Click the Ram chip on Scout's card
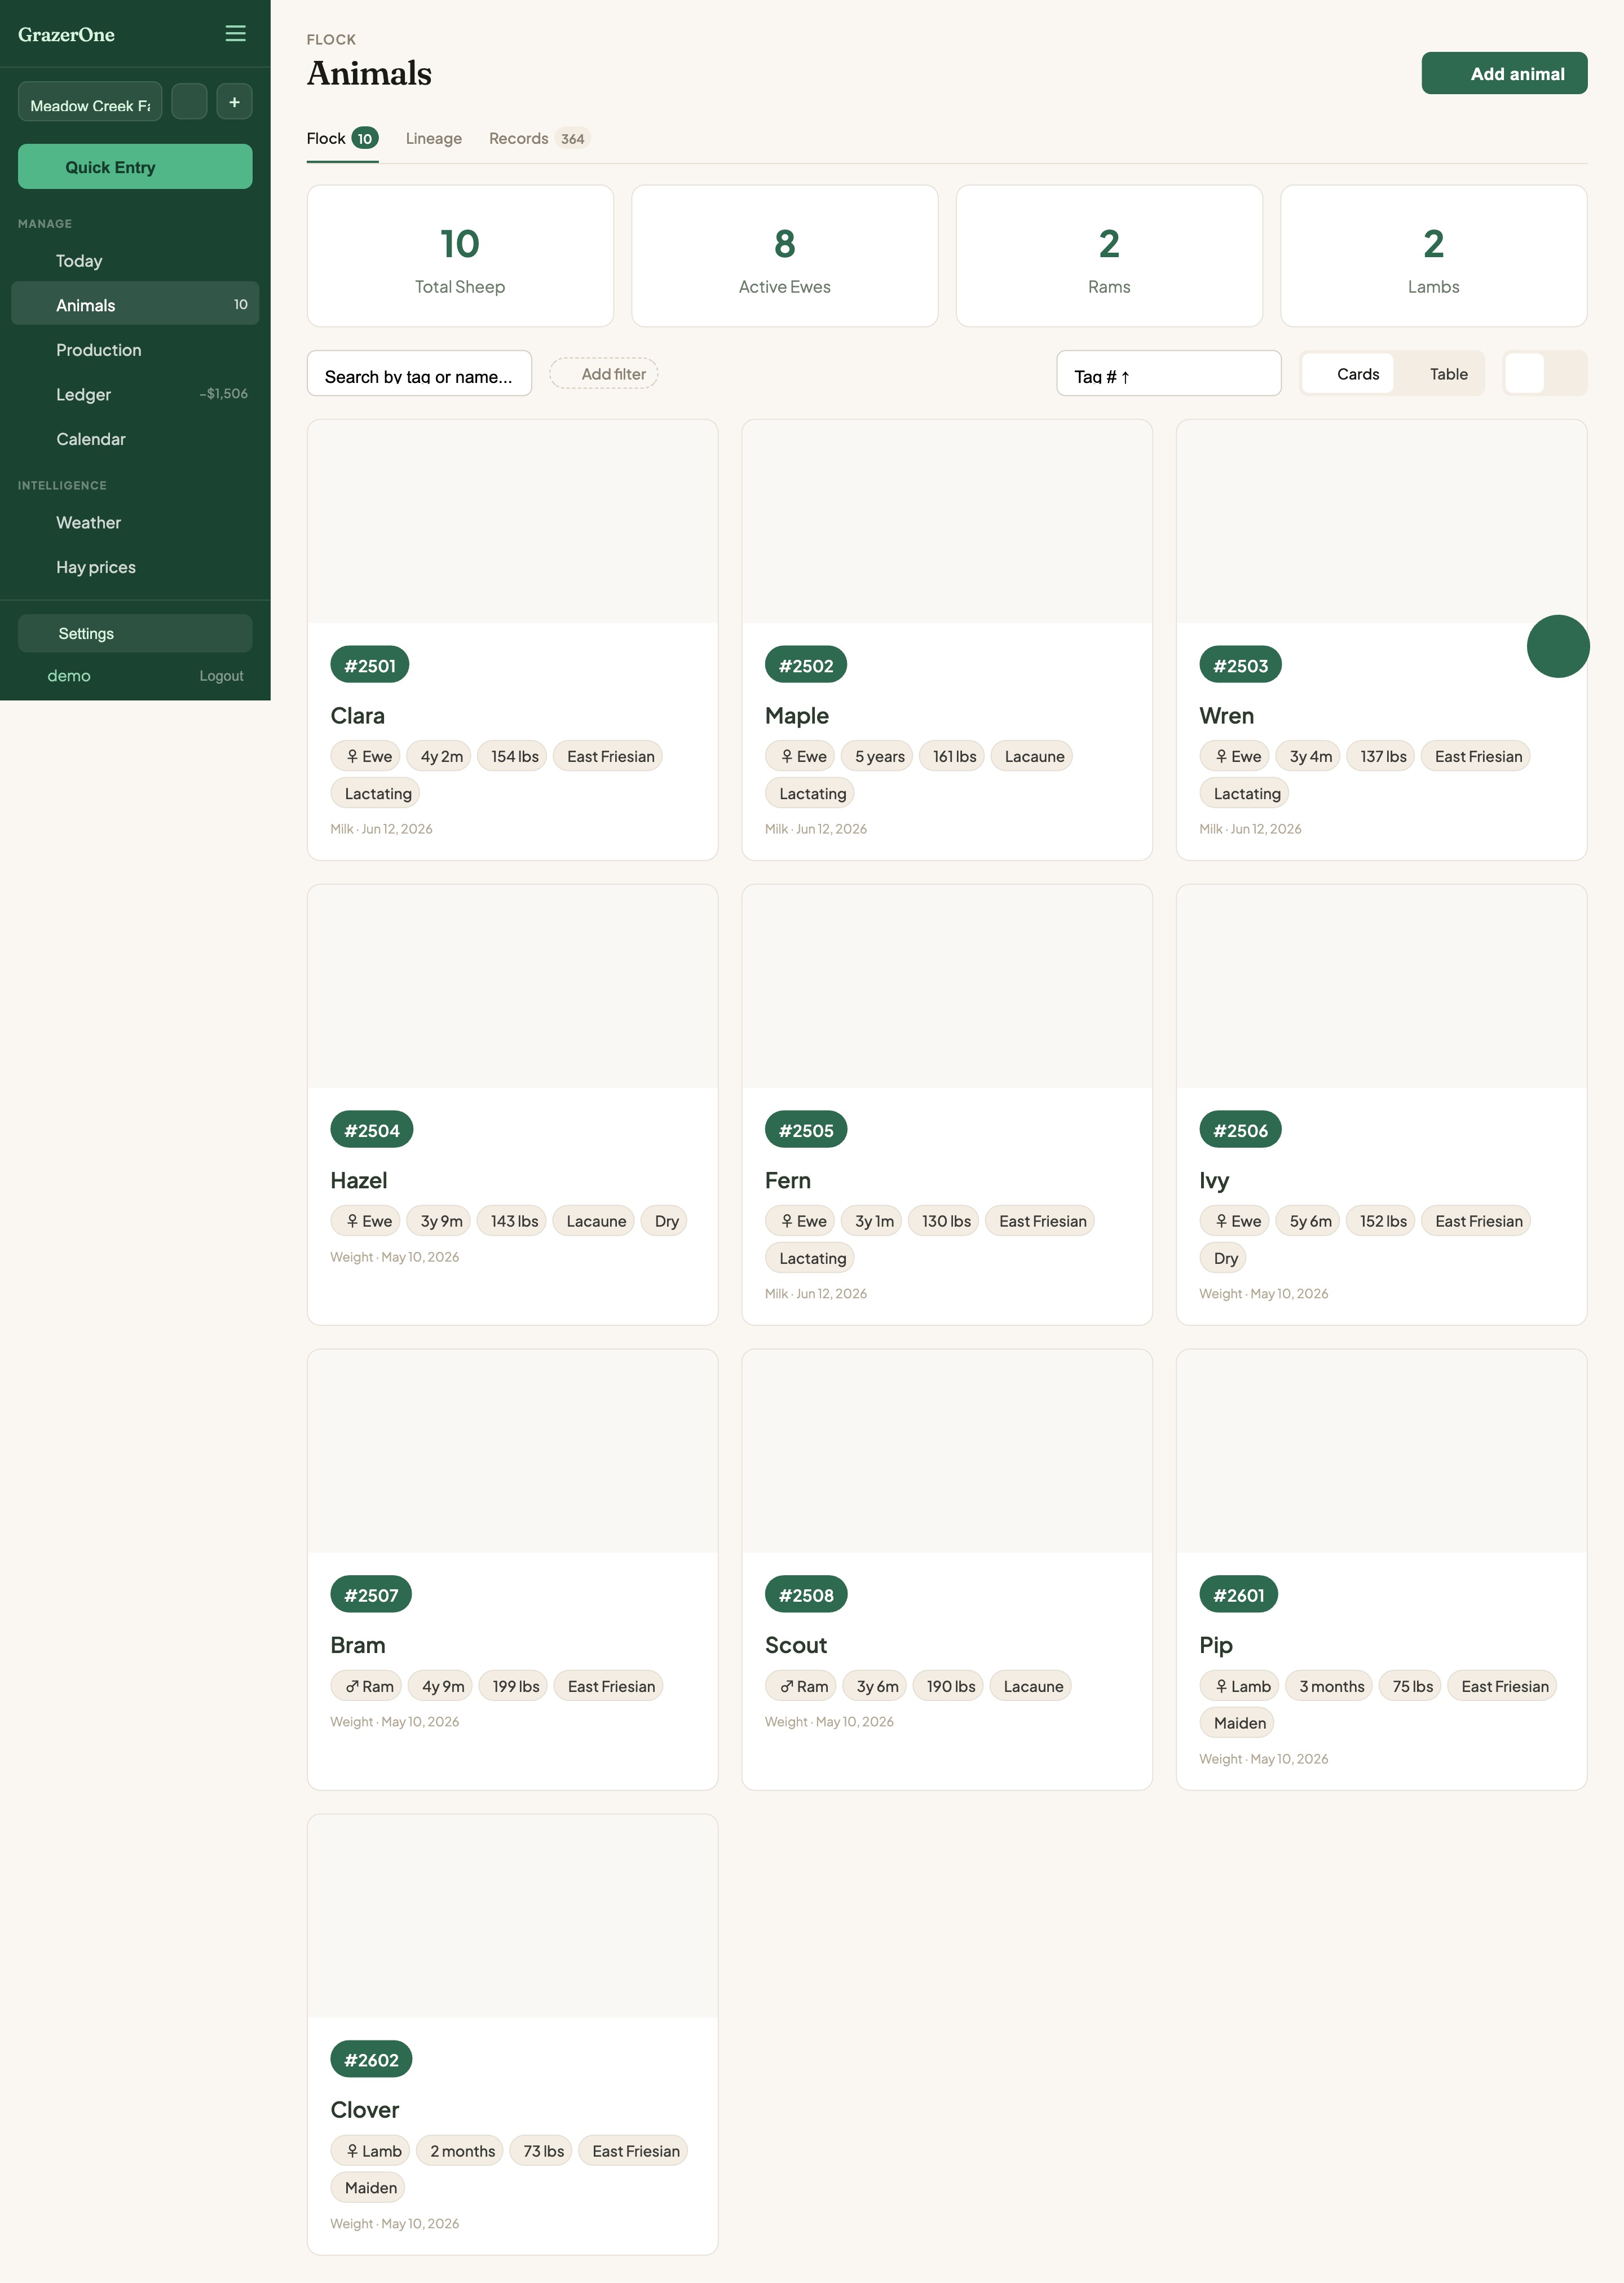This screenshot has height=2283, width=1624. (800, 1686)
